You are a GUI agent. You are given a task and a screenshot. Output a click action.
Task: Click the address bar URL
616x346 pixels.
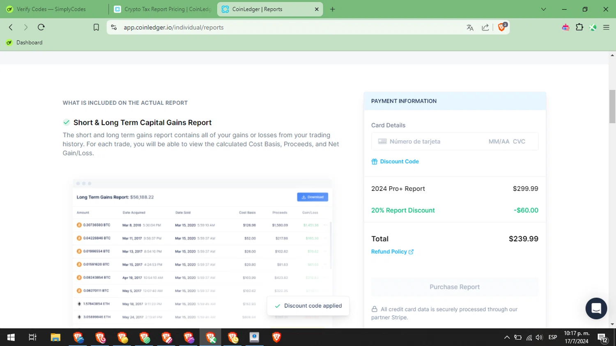(174, 27)
